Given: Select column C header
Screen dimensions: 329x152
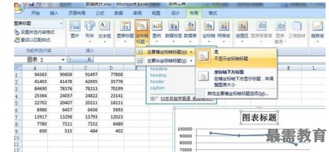Looking at the screenshot, I should tap(86, 68).
